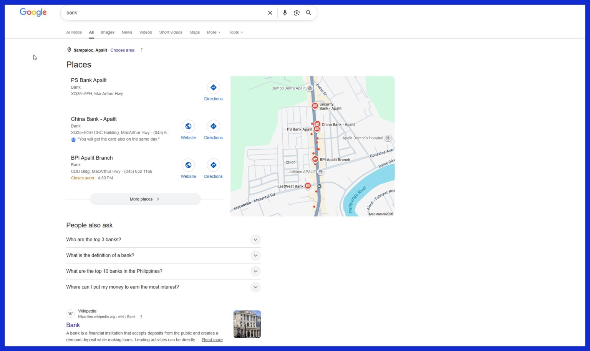Click the location pin beside Sampaloc, Apalit
Screen dimensions: 590x351
[69, 50]
